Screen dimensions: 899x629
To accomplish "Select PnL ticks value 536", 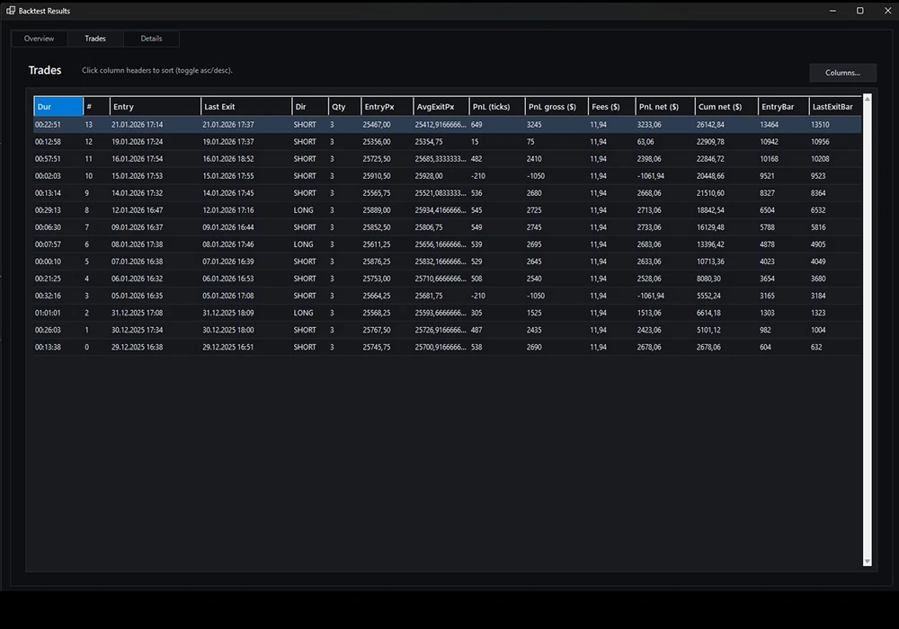I will (476, 193).
